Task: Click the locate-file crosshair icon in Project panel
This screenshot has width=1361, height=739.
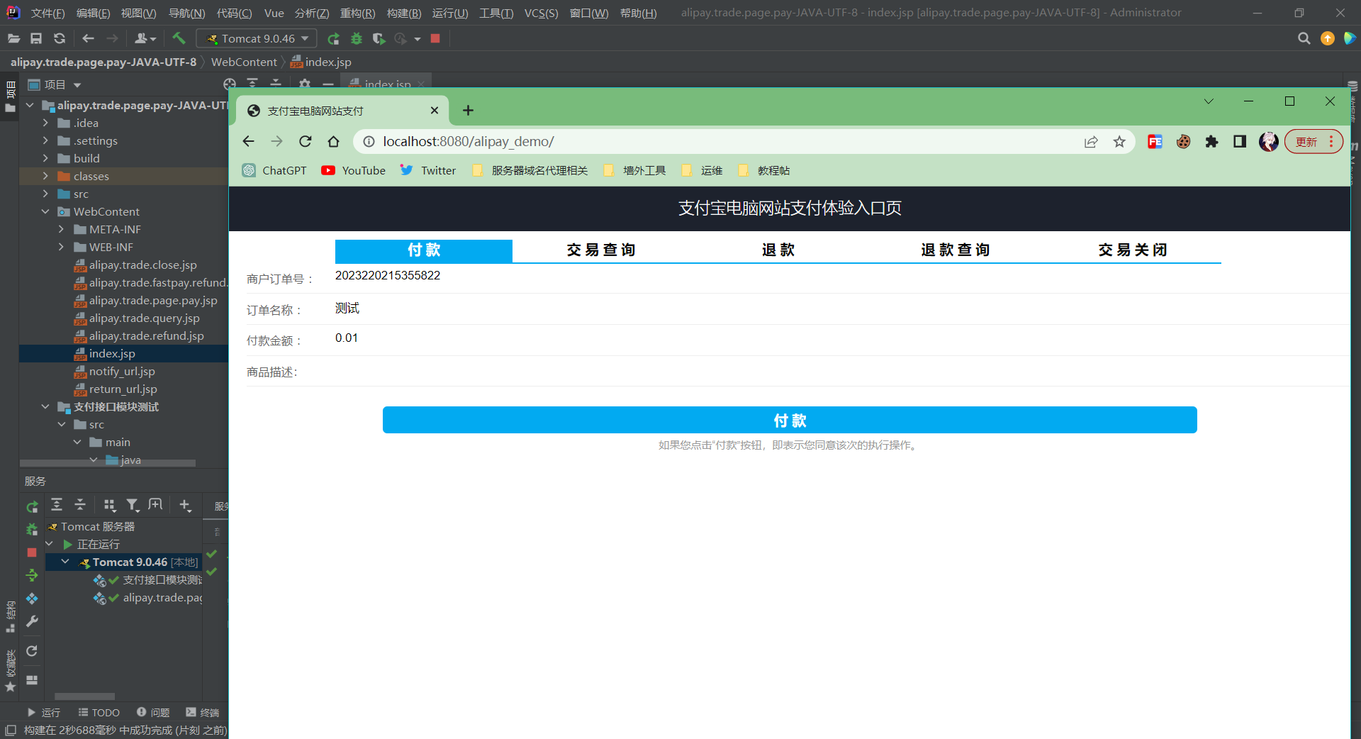Action: coord(229,84)
